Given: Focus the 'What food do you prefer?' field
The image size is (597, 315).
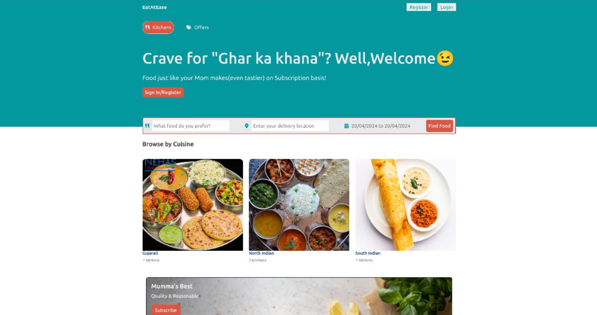Looking at the screenshot, I should tap(191, 126).
